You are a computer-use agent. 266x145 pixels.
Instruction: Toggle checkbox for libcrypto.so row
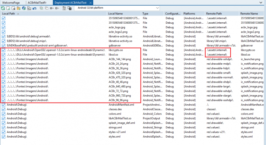(x=4, y=50)
